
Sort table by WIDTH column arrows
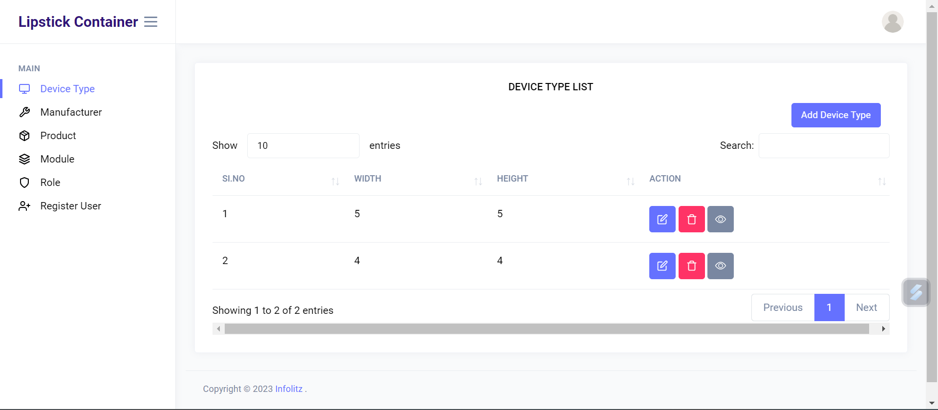pos(478,182)
